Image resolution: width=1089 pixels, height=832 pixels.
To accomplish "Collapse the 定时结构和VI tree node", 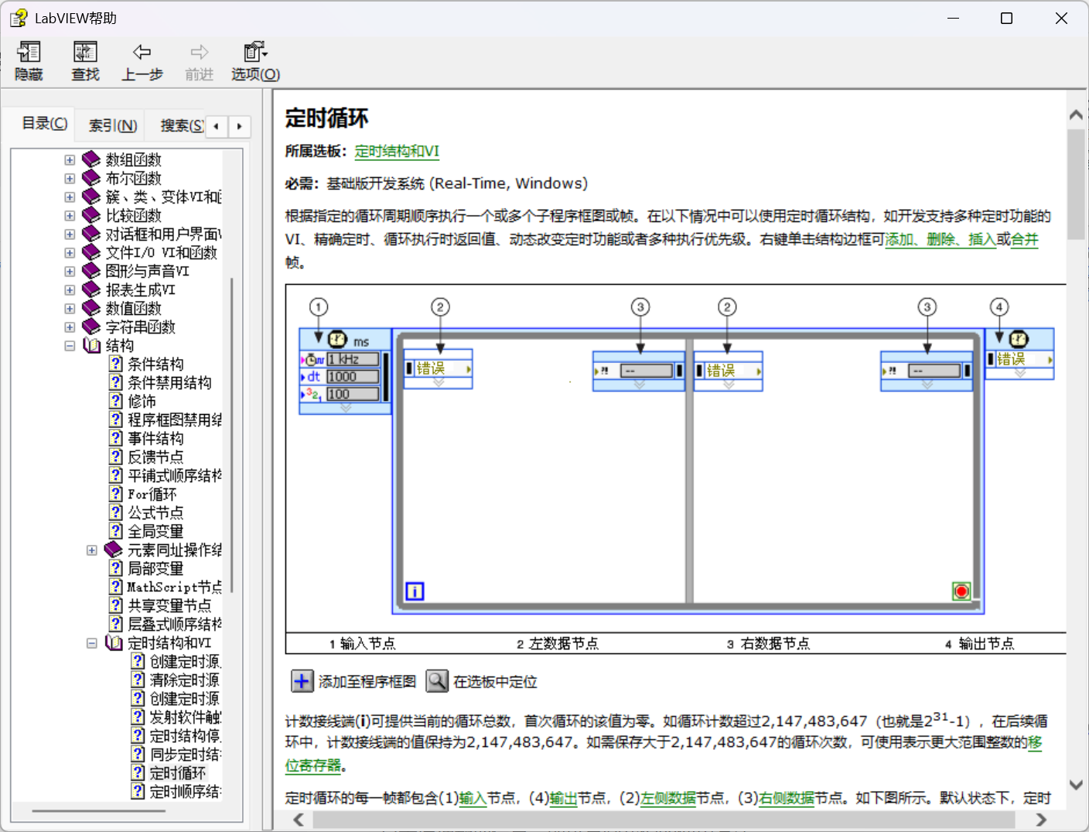I will 92,643.
